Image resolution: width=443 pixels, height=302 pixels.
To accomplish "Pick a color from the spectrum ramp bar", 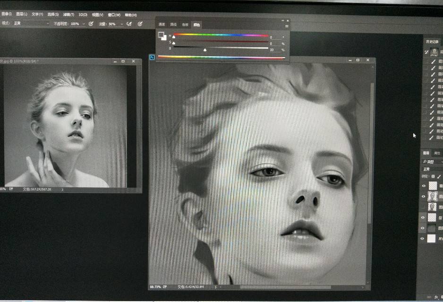I will 221,57.
